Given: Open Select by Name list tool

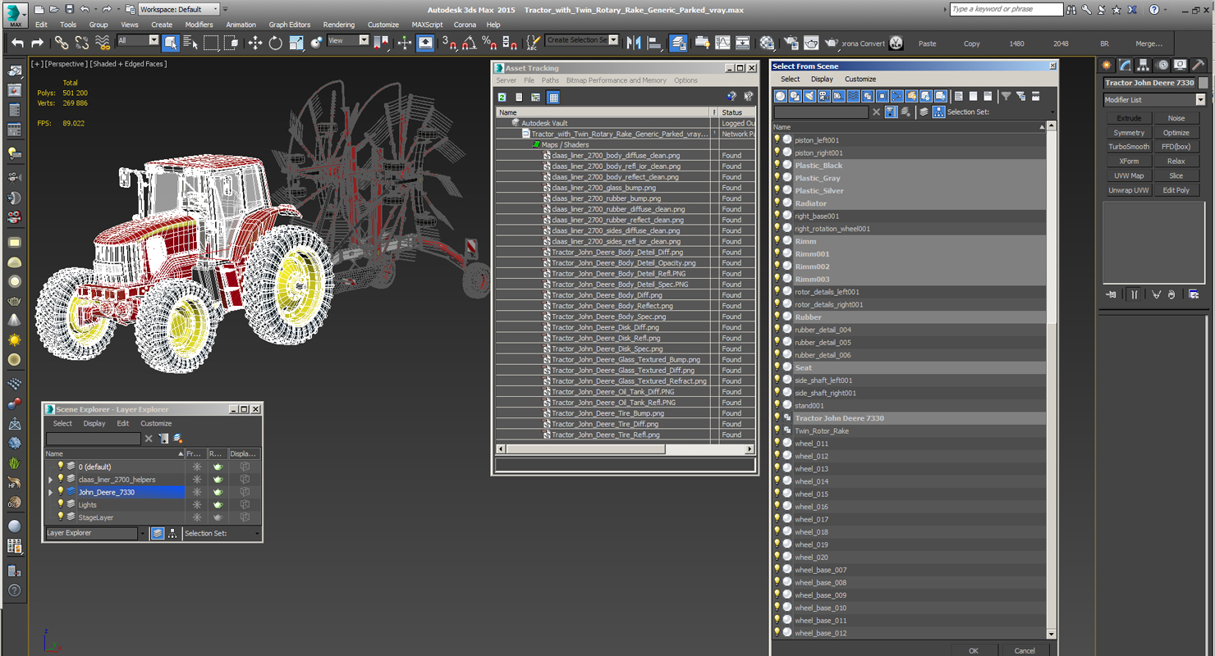Looking at the screenshot, I should [190, 43].
